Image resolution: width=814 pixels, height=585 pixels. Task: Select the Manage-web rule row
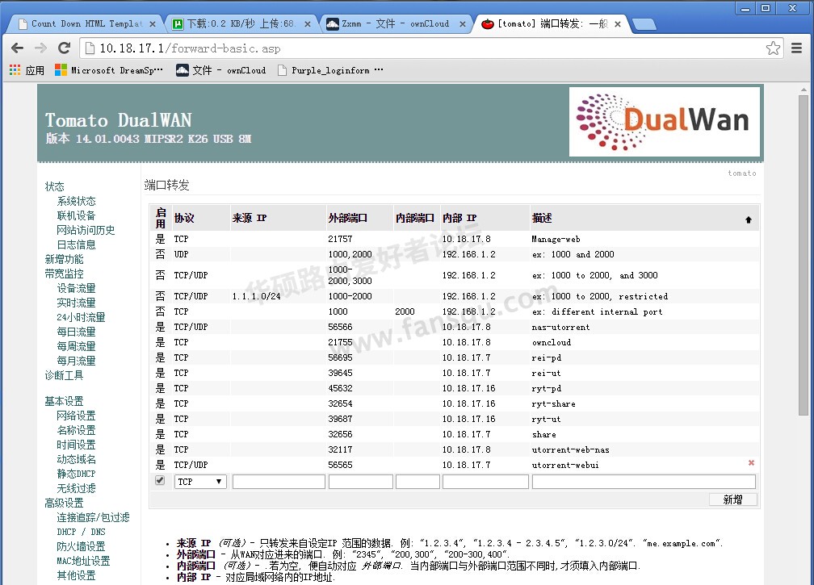click(x=454, y=239)
